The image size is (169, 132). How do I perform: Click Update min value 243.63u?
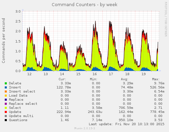(x=95, y=112)
